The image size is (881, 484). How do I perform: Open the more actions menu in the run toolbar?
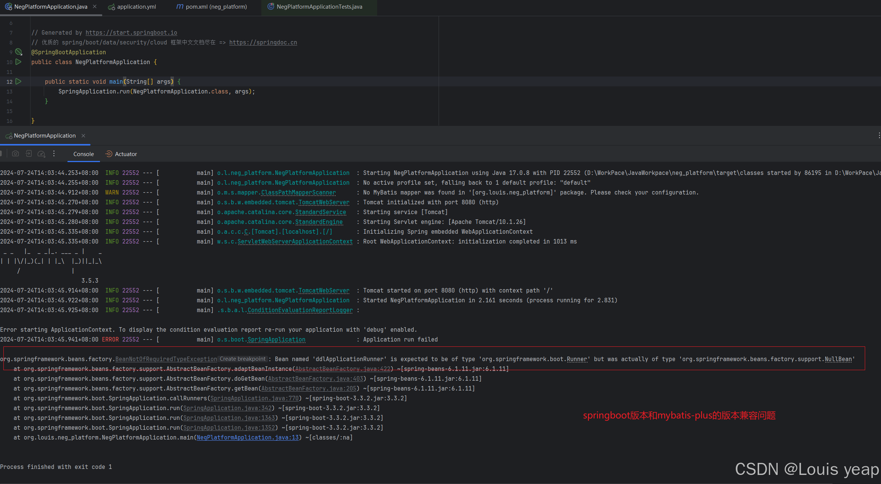coord(54,154)
